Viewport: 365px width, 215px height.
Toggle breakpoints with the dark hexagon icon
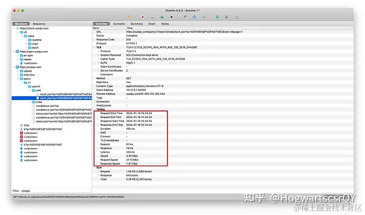pyautogui.click(x=171, y=17)
